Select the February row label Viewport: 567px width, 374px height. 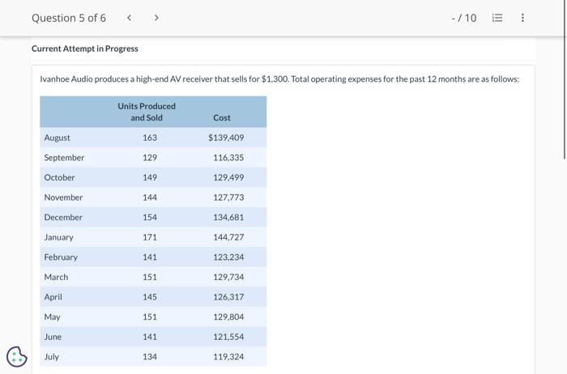click(x=61, y=257)
